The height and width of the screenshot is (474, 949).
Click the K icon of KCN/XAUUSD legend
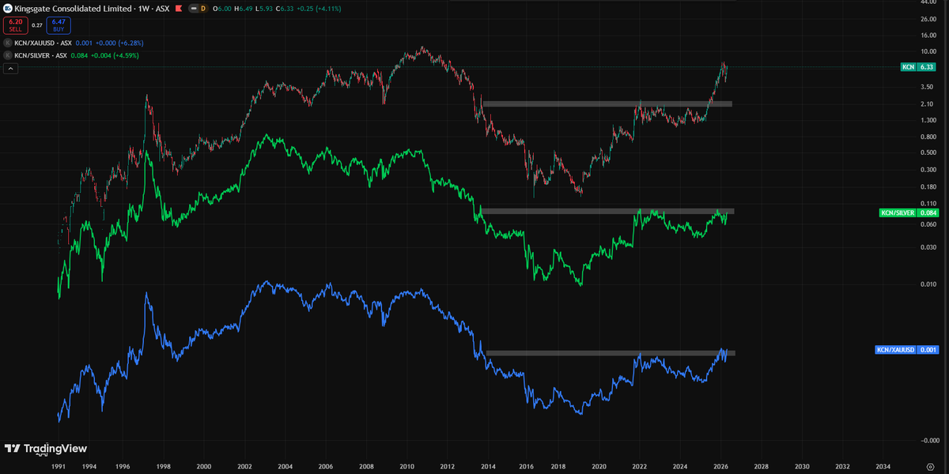(8, 43)
